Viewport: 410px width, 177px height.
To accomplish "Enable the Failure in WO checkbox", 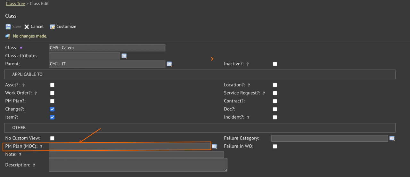I will (x=275, y=146).
